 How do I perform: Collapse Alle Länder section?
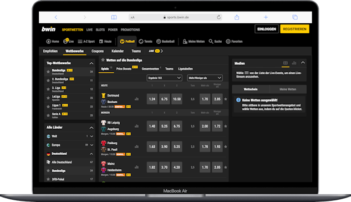tap(91, 128)
